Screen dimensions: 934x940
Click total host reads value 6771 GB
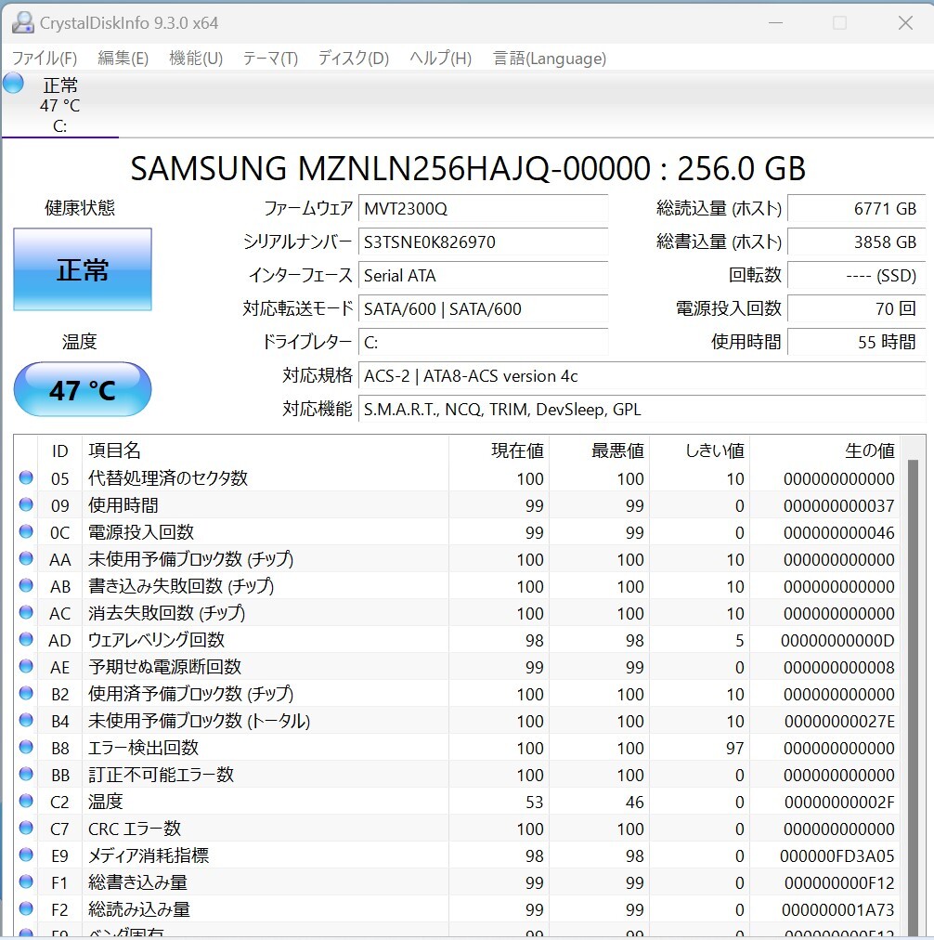(x=857, y=209)
